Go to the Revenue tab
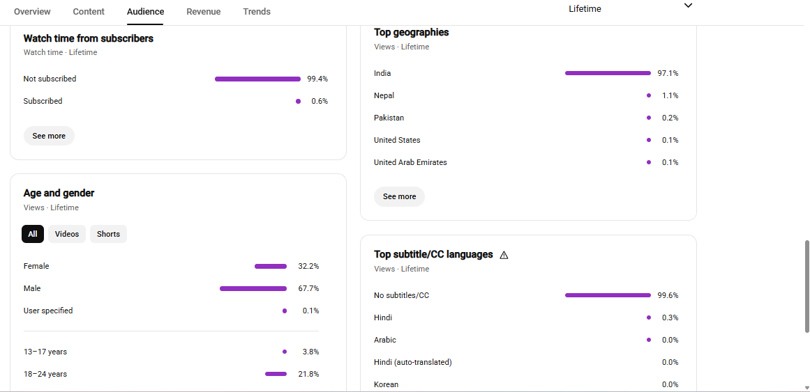Screen dimensions: 810x392 point(204,11)
